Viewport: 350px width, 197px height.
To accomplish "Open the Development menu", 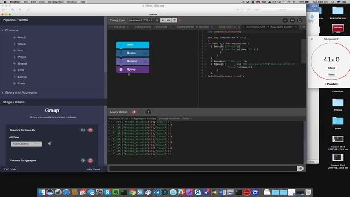I will (x=56, y=2).
